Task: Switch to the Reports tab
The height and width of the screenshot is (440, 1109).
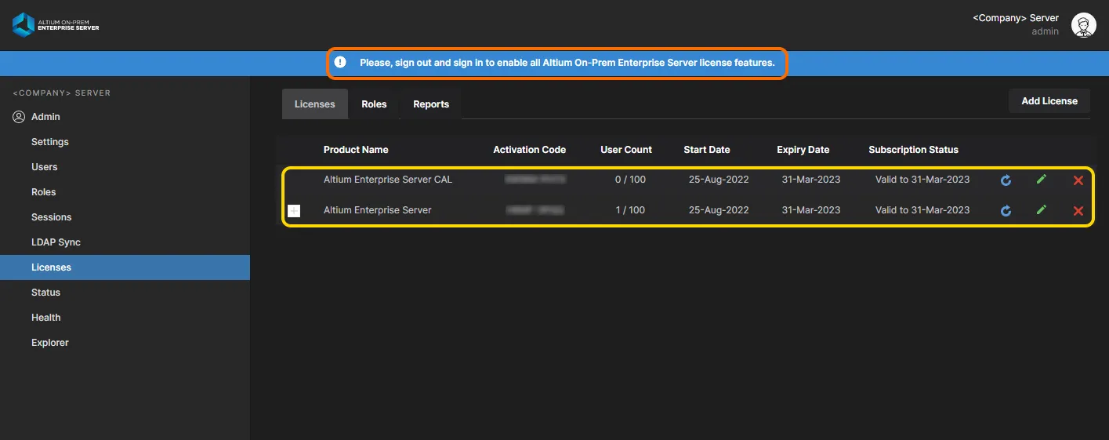Action: [431, 104]
